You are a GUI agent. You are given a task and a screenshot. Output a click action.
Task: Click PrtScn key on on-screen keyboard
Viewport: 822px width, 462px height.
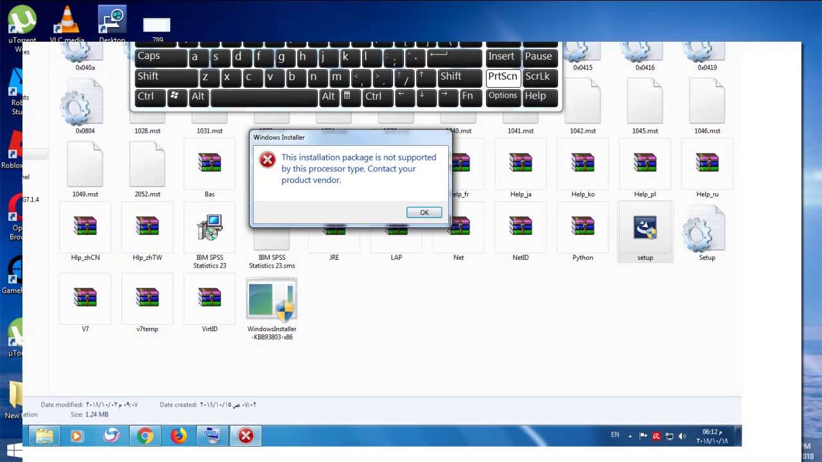click(502, 77)
